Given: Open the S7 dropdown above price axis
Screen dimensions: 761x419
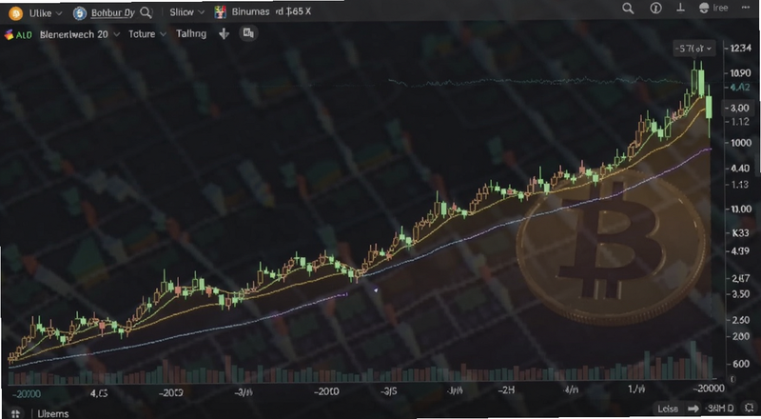Looking at the screenshot, I should pos(694,49).
